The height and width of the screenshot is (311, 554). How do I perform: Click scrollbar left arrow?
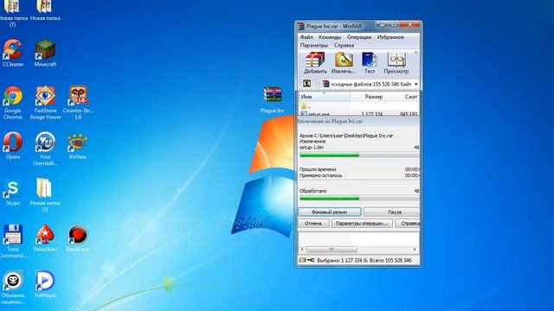coord(302,250)
